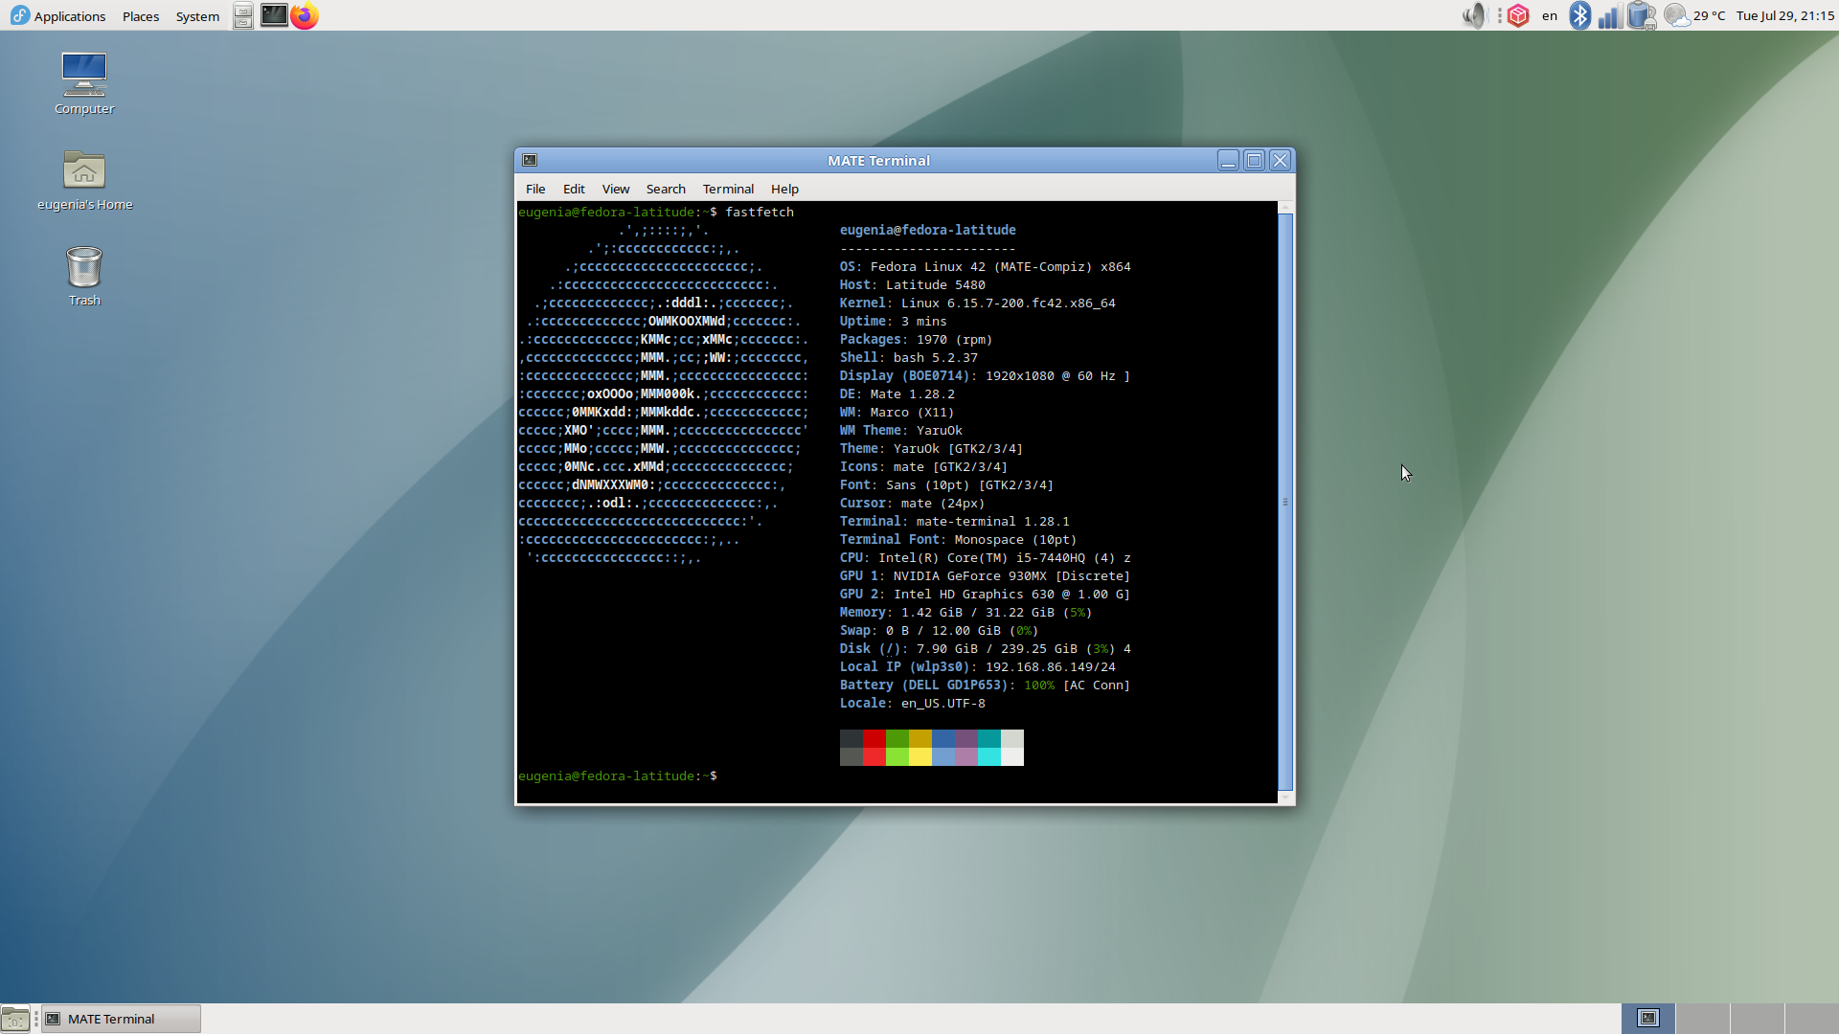Launch Firefox from the top panel

click(x=305, y=16)
